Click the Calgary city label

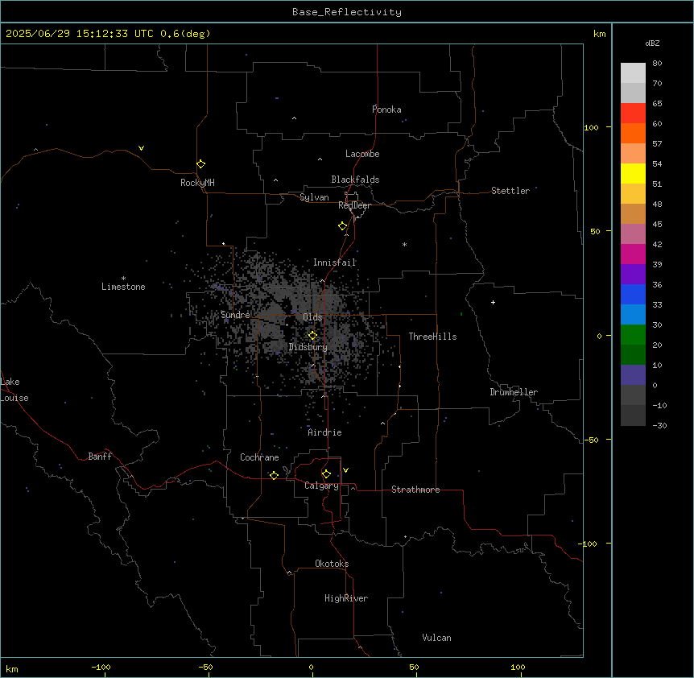pos(321,486)
